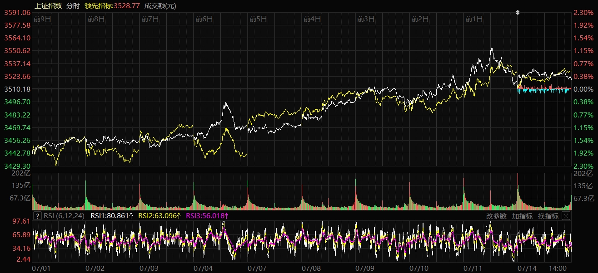Screen dimensions: 598x273
Task: Select the 前1日 day column header
Action: 474,19
